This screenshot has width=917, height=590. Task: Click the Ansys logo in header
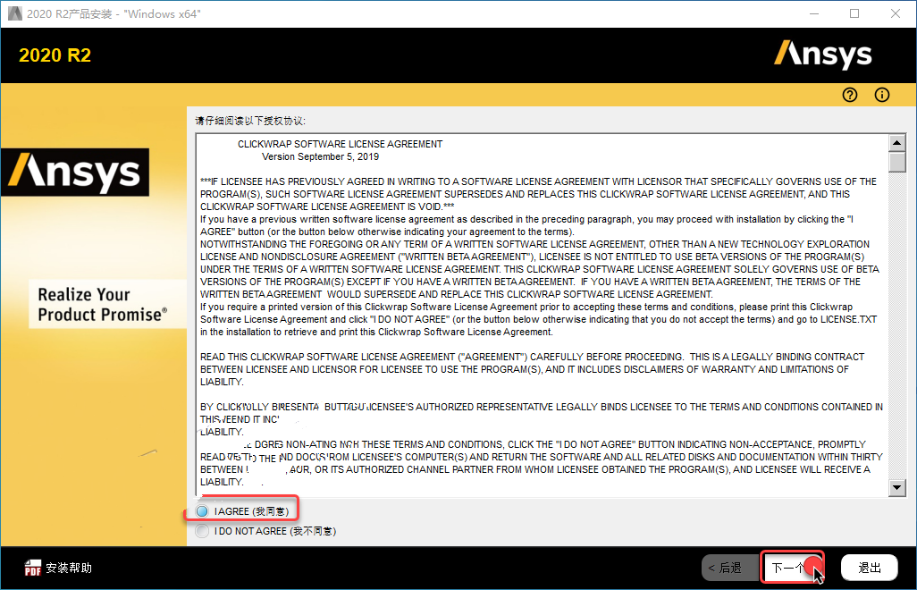[x=823, y=55]
